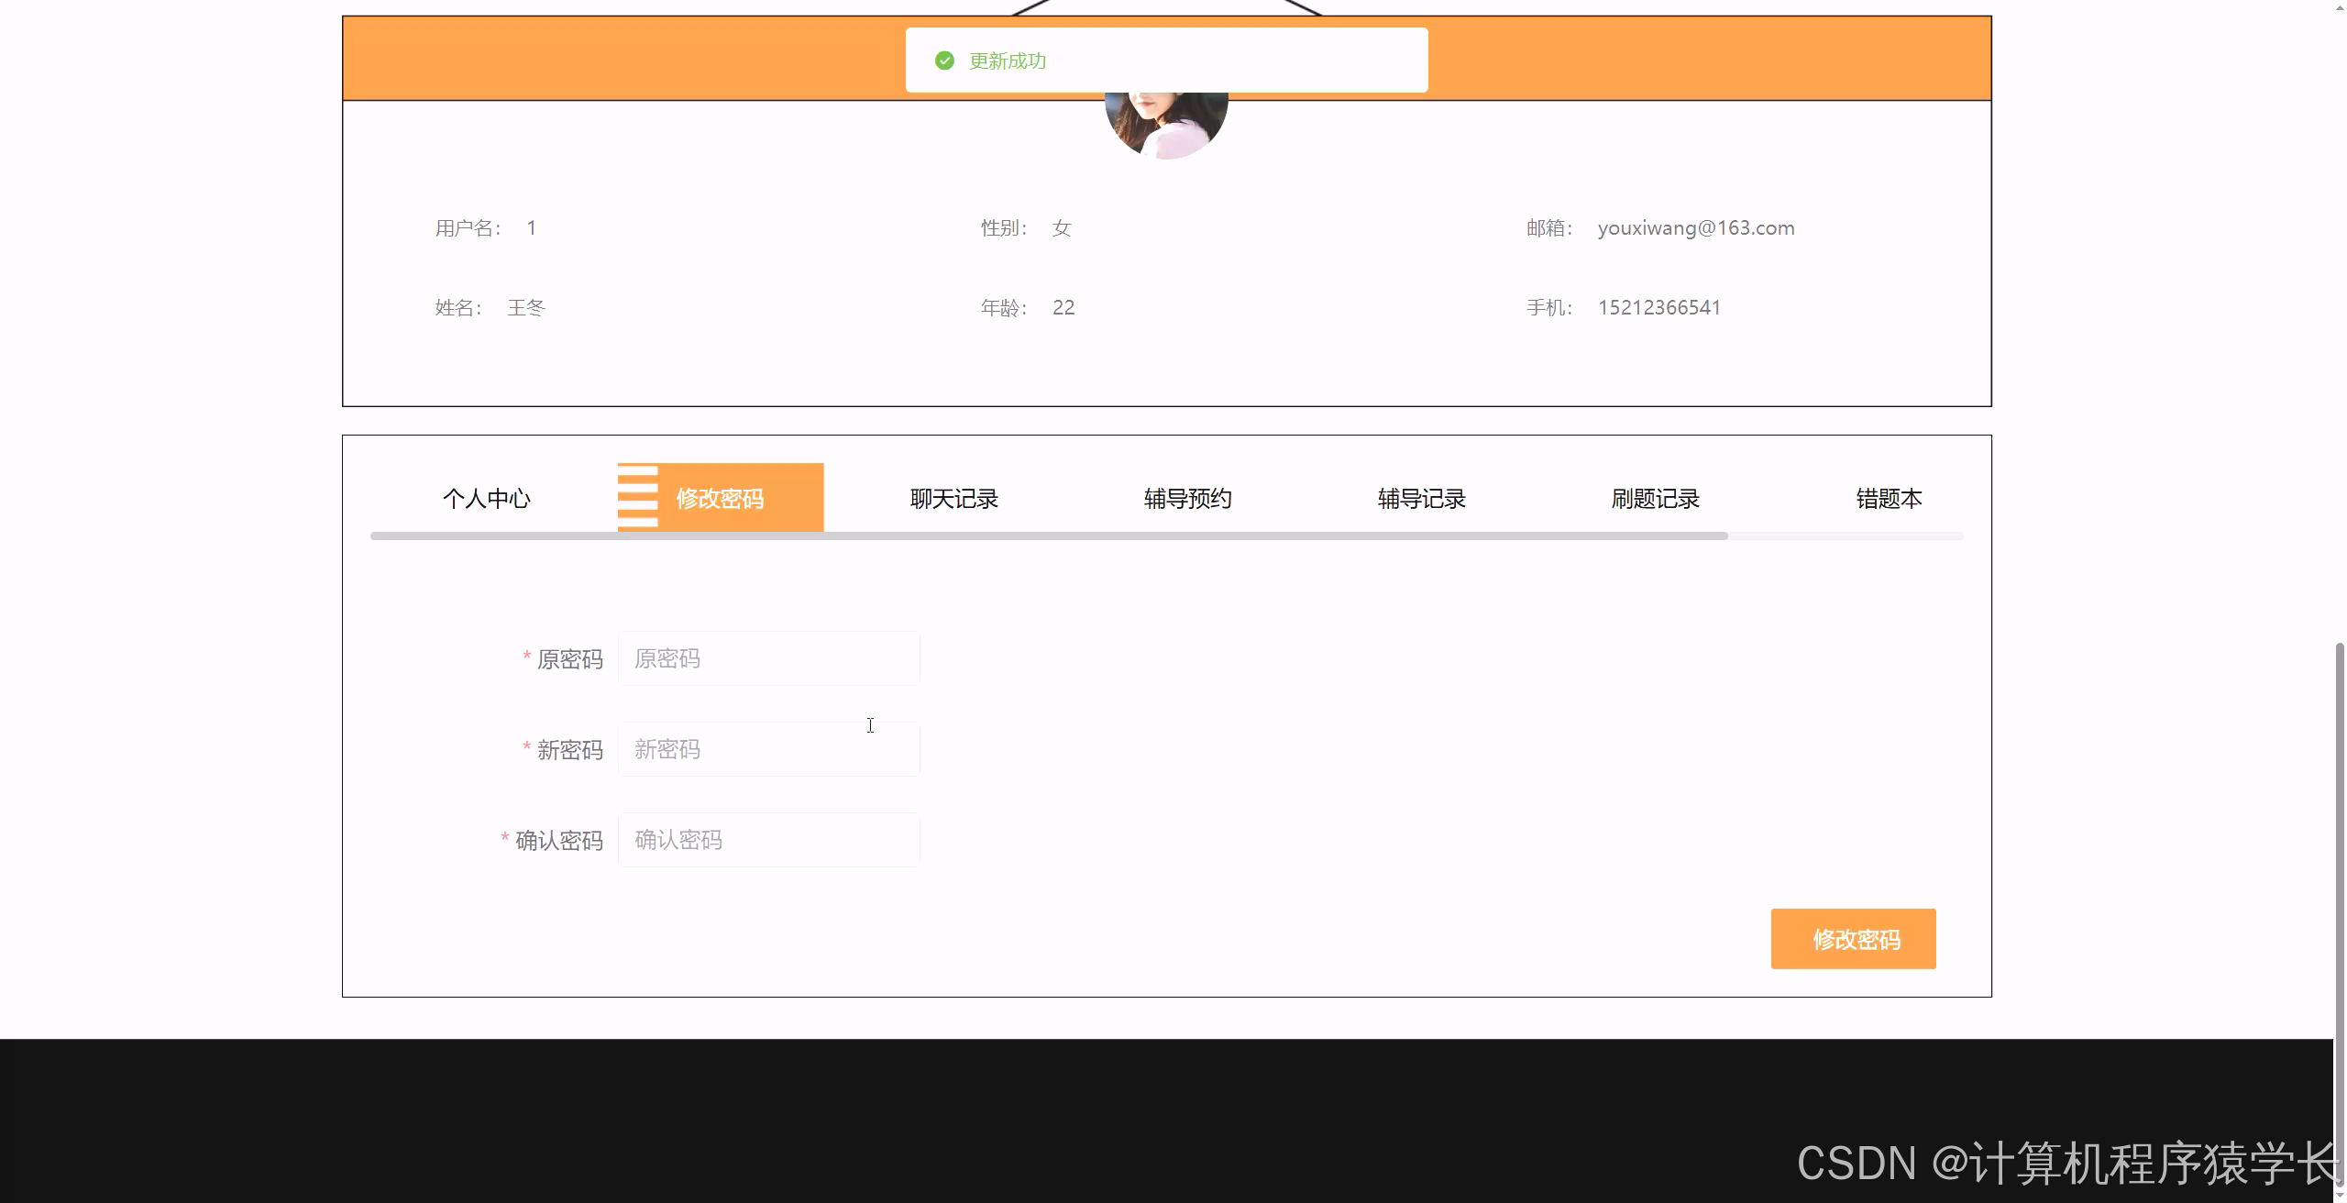Select the 修改密码 tab

(721, 497)
